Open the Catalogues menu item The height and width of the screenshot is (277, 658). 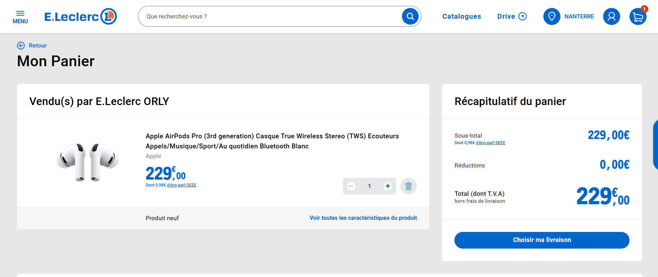pyautogui.click(x=462, y=16)
